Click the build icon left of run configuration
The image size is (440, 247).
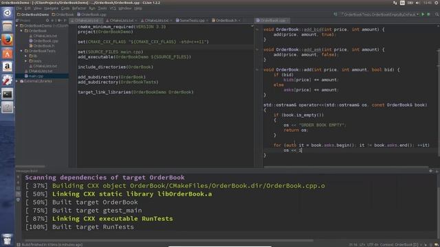coord(335,14)
